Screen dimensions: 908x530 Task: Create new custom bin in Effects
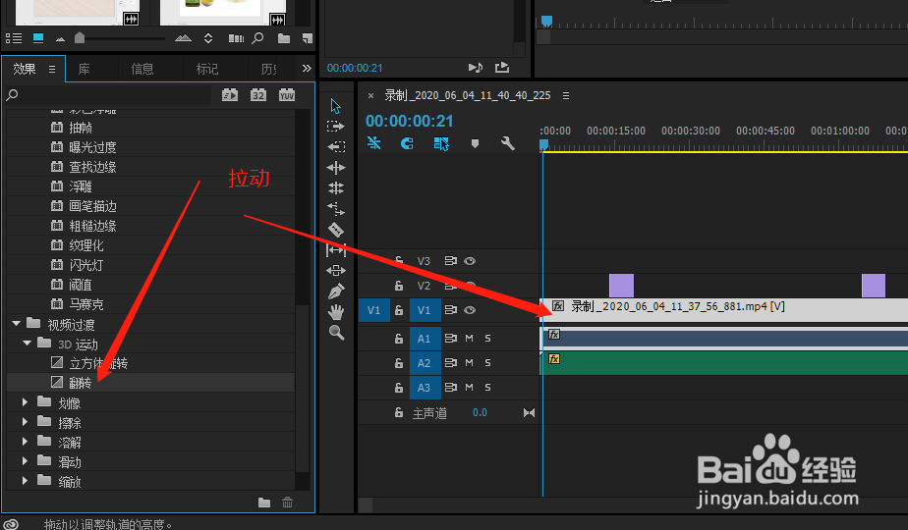pos(264,503)
